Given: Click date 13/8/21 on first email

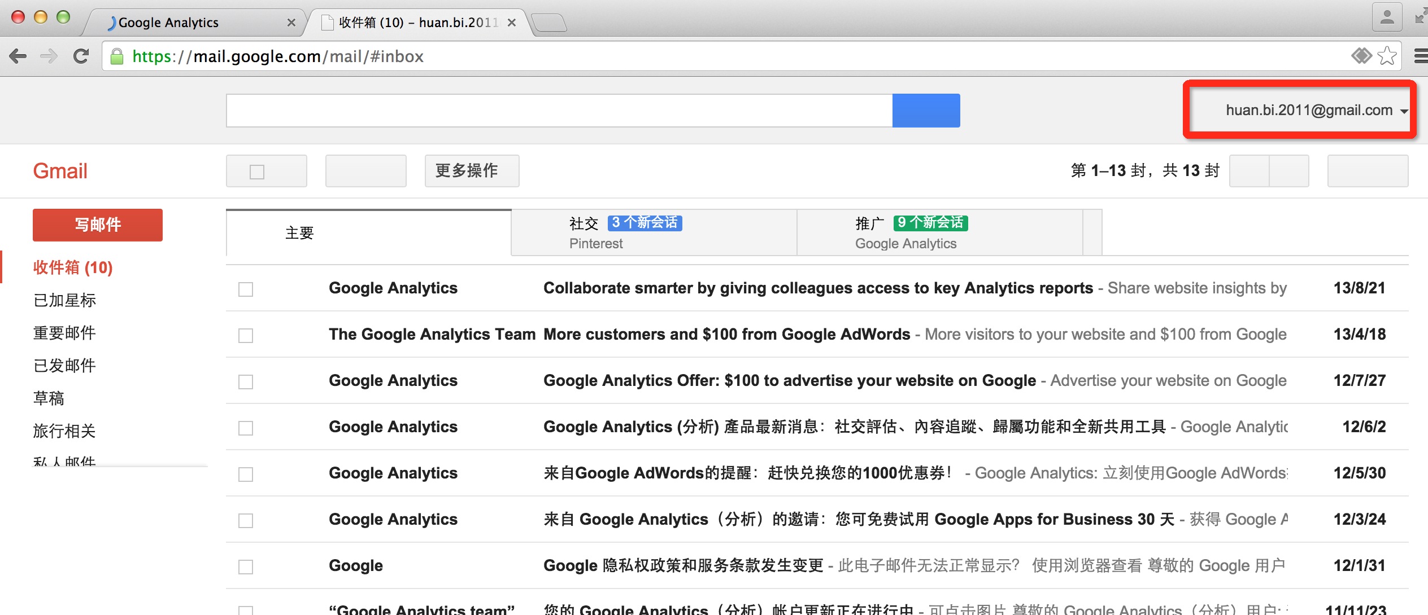Looking at the screenshot, I should 1360,288.
